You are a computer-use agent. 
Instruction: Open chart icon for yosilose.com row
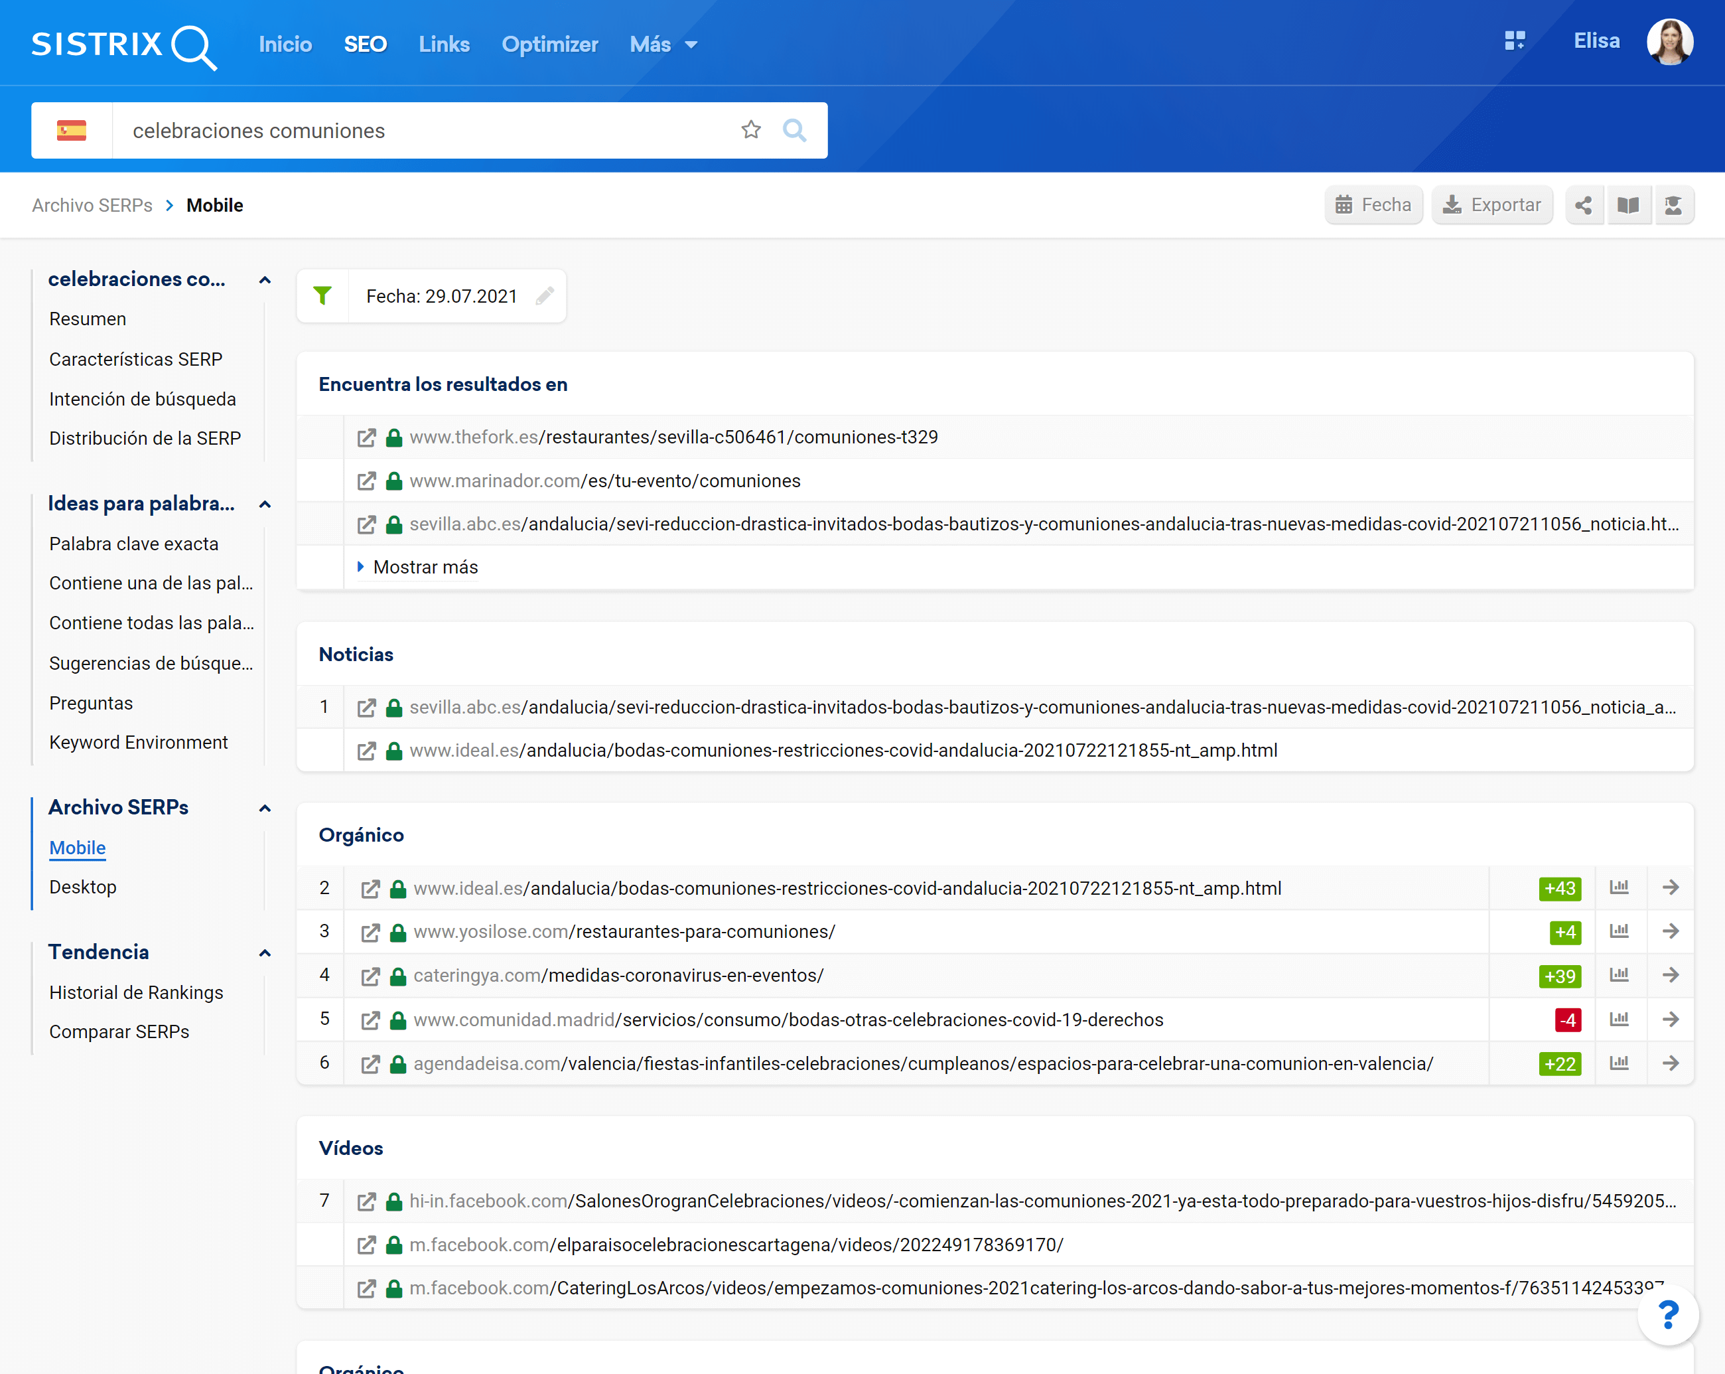pos(1620,931)
